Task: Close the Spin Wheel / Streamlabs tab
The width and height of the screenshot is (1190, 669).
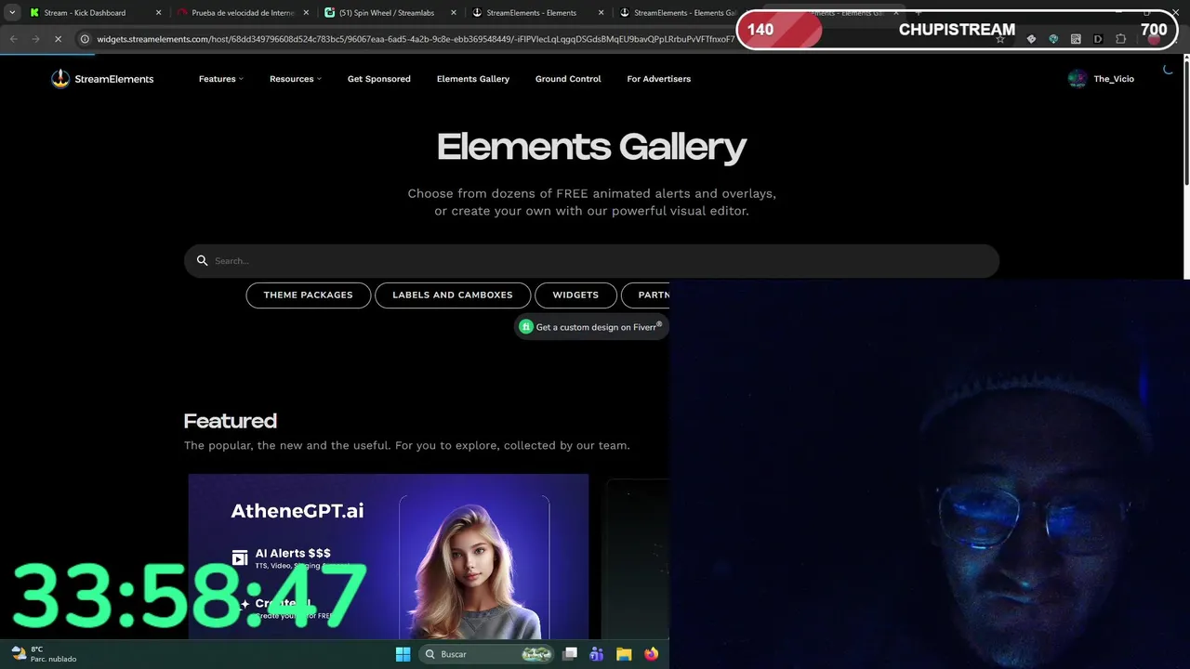Action: click(x=454, y=13)
